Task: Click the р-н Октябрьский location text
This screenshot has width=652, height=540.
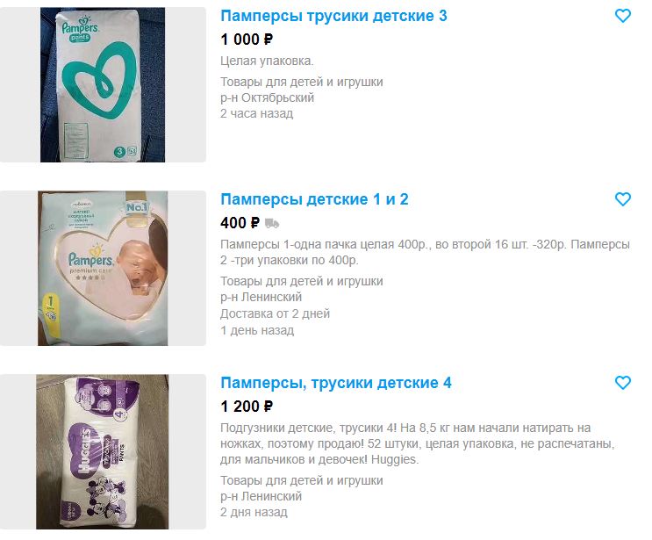Action: [x=268, y=97]
